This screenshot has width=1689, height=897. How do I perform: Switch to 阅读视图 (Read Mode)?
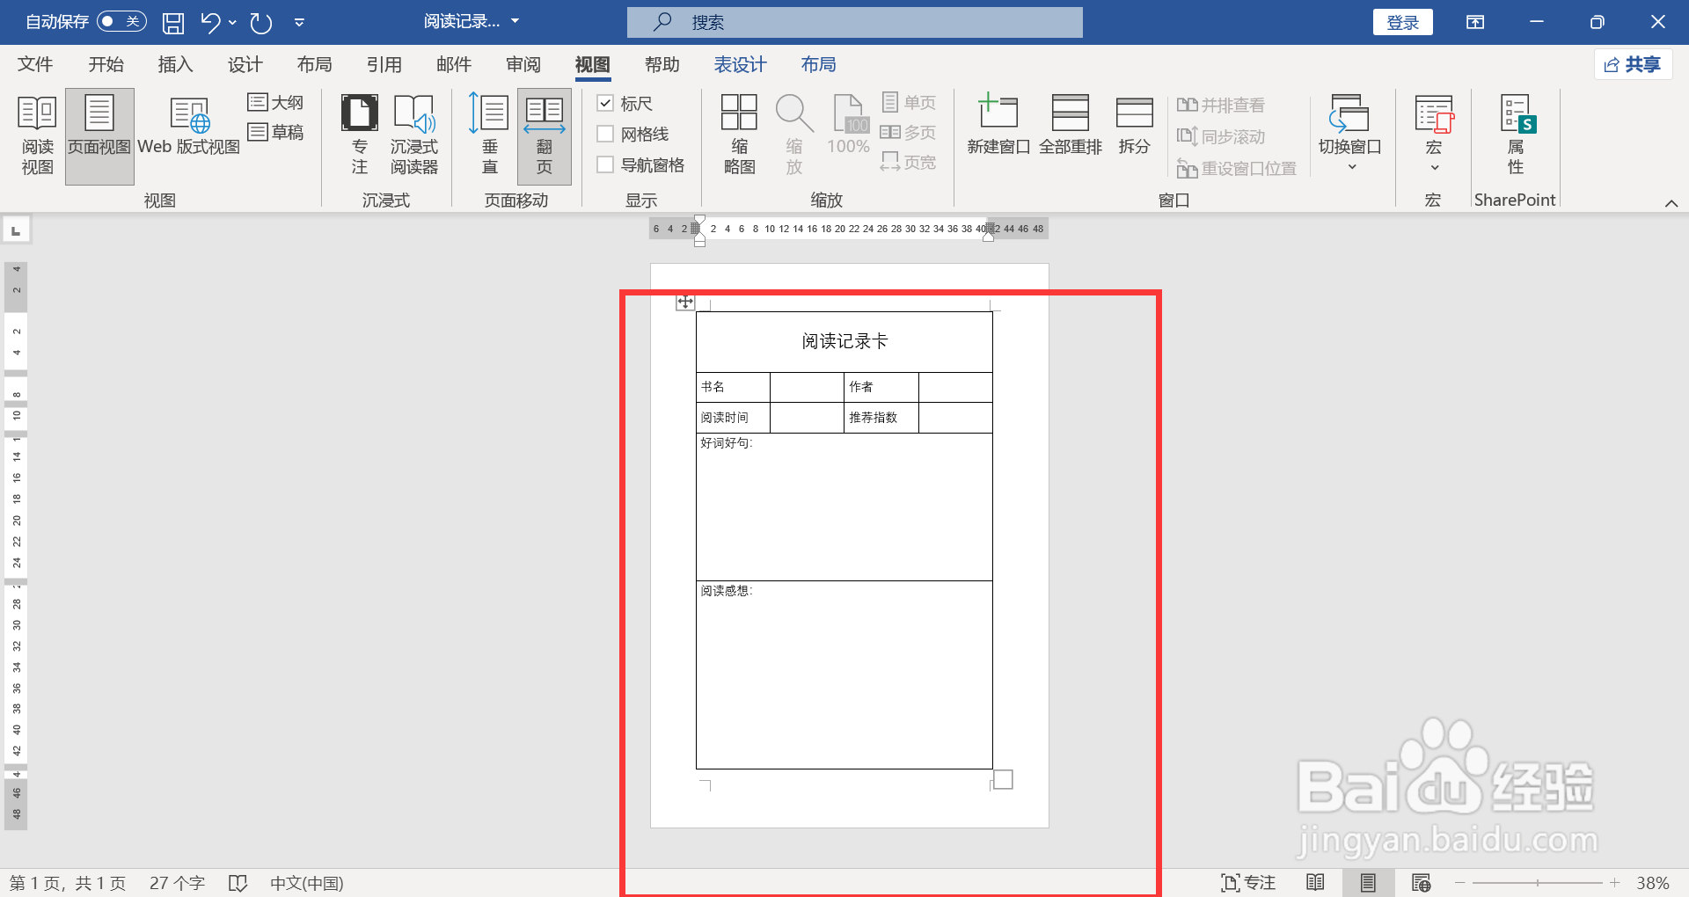[36, 134]
